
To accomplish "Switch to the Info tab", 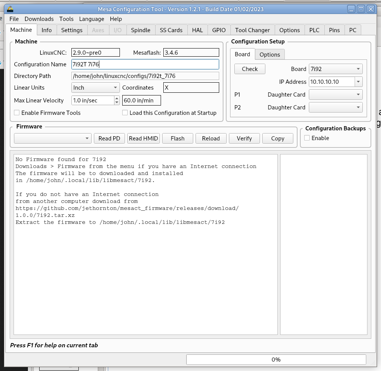I will tap(47, 30).
